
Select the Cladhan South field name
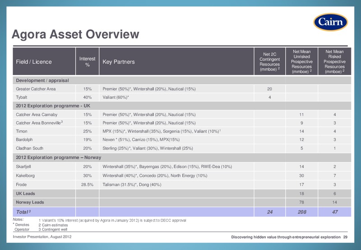[29, 148]
